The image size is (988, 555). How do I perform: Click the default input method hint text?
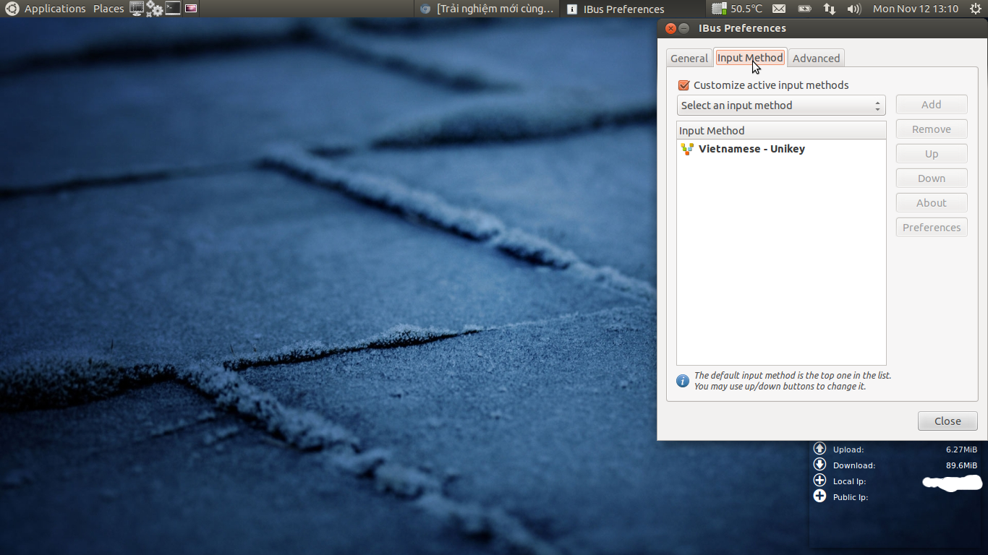click(793, 381)
